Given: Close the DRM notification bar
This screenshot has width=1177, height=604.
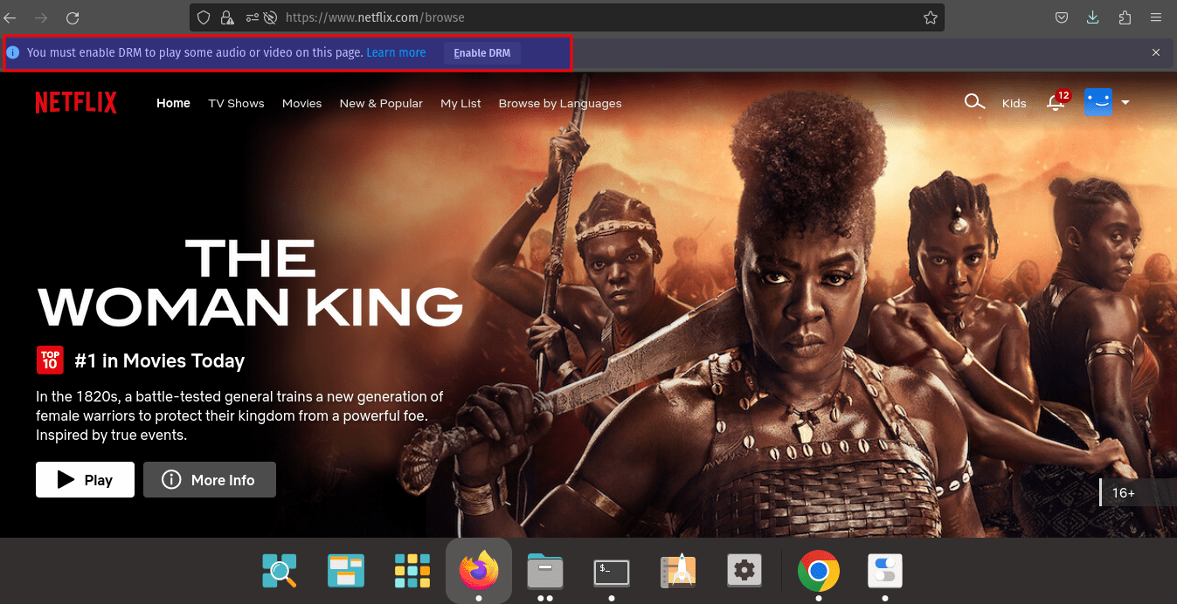Looking at the screenshot, I should point(1156,52).
